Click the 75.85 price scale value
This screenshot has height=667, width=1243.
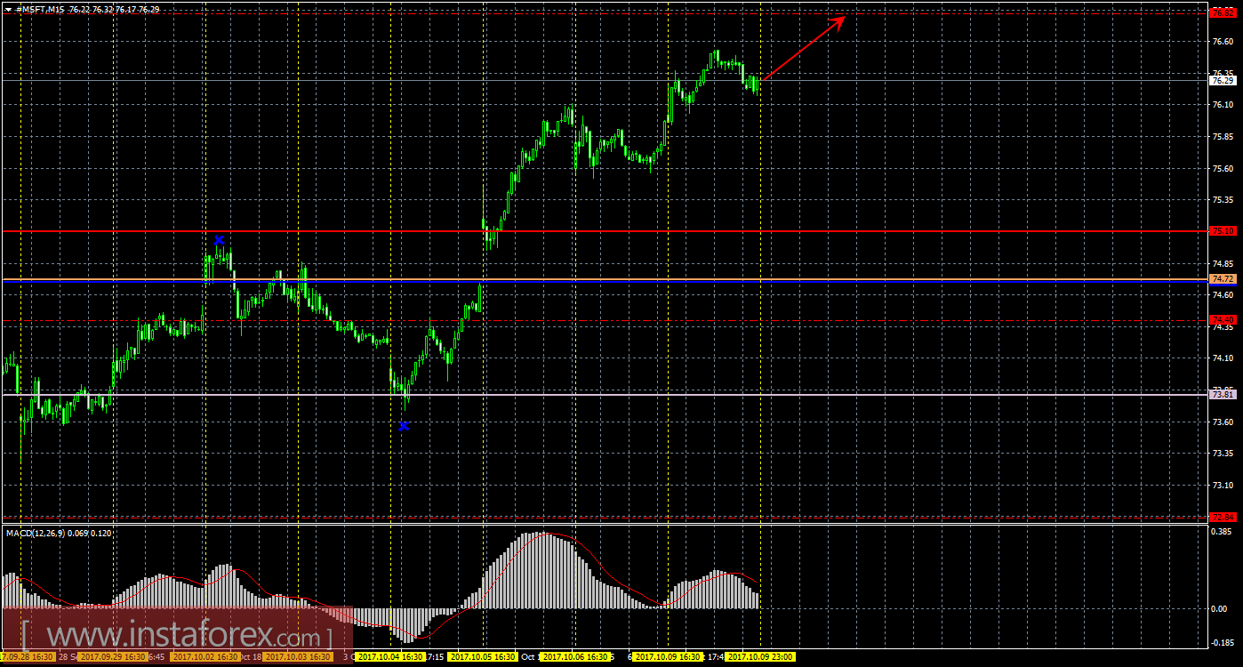click(x=1222, y=137)
